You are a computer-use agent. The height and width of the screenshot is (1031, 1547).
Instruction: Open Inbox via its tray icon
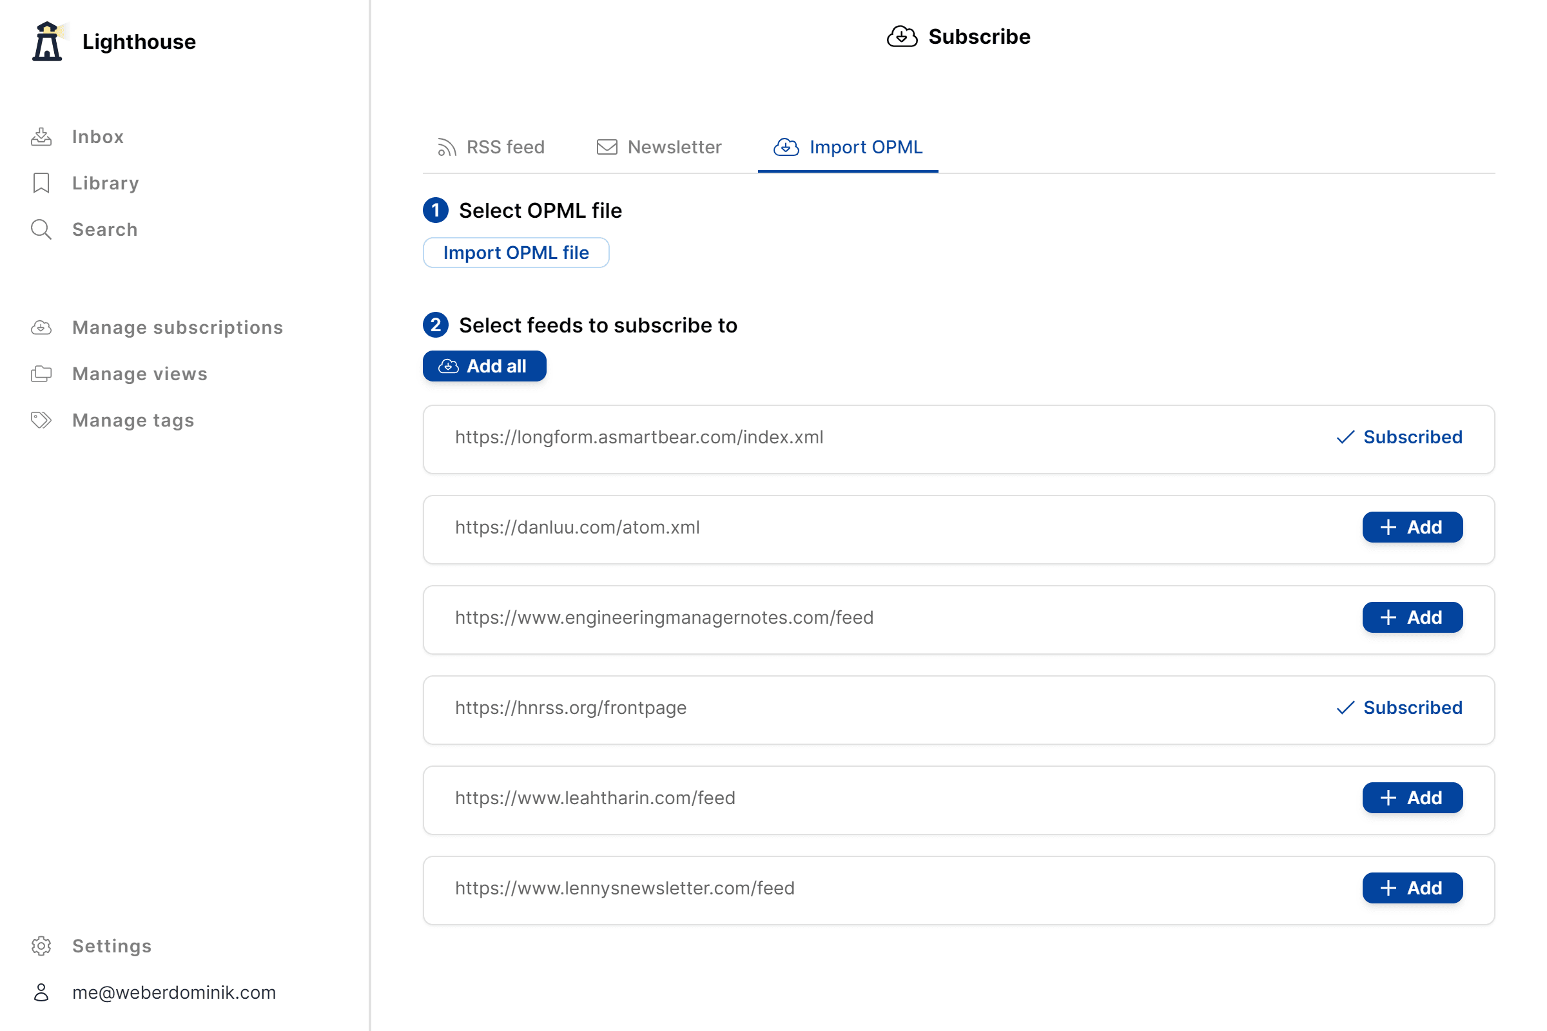(x=41, y=137)
